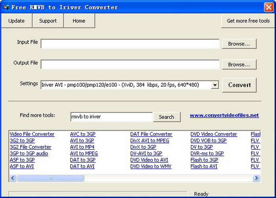Open DivX to 3GP link
The image size is (276, 198).
143,147
